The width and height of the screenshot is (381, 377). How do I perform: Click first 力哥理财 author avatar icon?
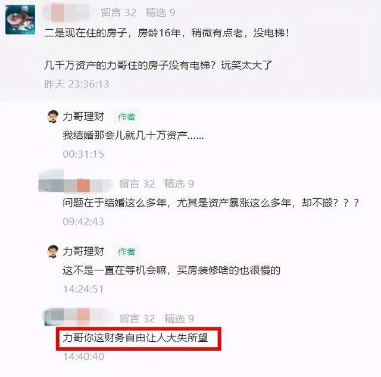53,117
